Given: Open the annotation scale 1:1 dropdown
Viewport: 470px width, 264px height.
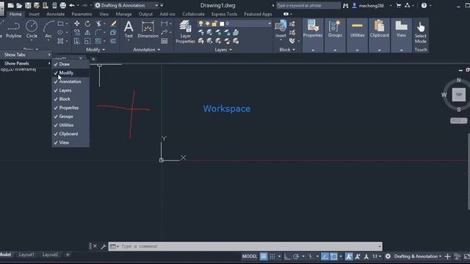Looking at the screenshot, I should coord(377,257).
